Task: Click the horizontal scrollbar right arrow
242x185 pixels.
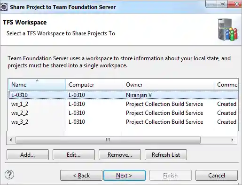Action: (232, 140)
